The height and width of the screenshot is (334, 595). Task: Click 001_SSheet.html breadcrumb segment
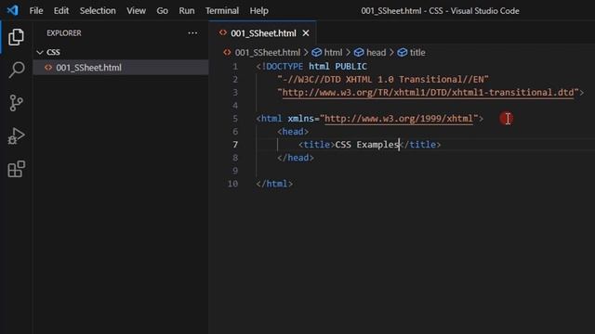point(267,52)
